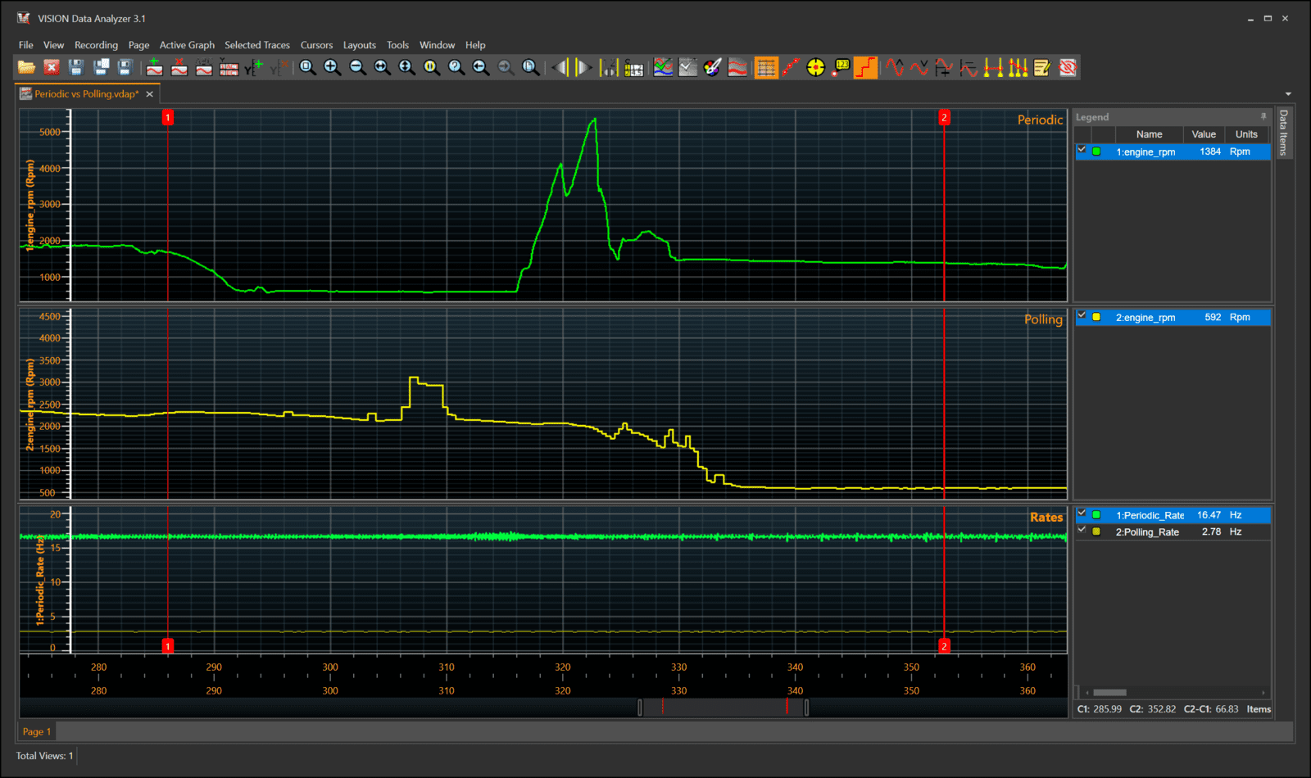Click the Page 1 button
The image size is (1311, 778).
37,731
